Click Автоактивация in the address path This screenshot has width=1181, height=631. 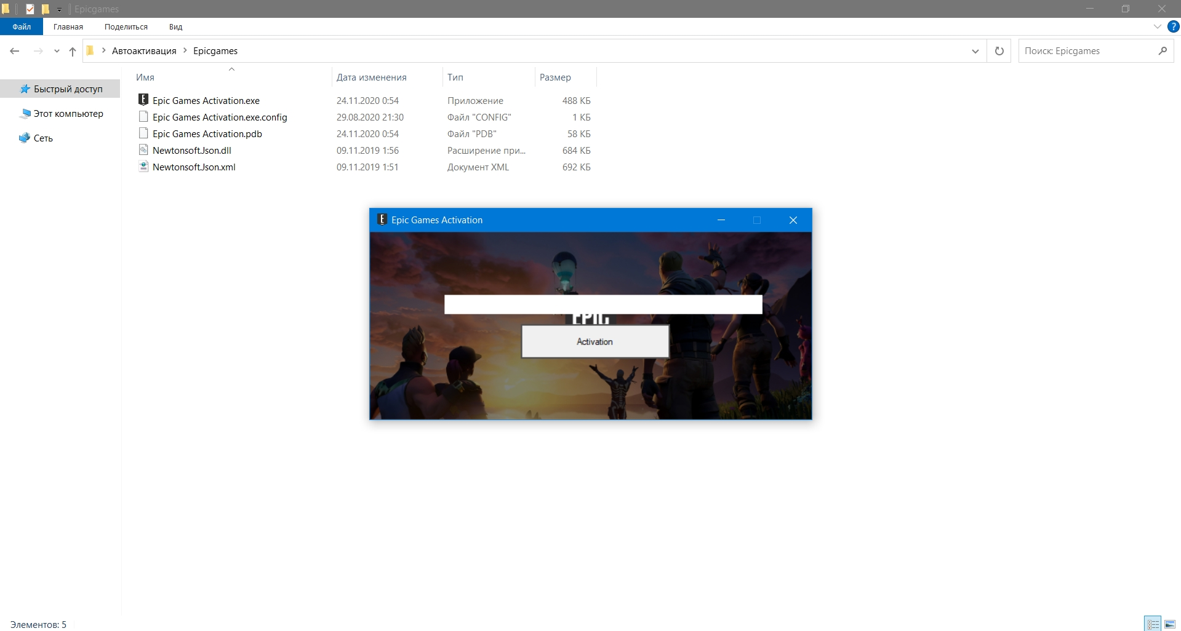pos(144,51)
